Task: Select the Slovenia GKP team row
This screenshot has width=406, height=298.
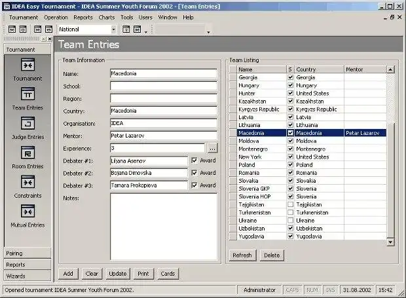Action: [308, 189]
